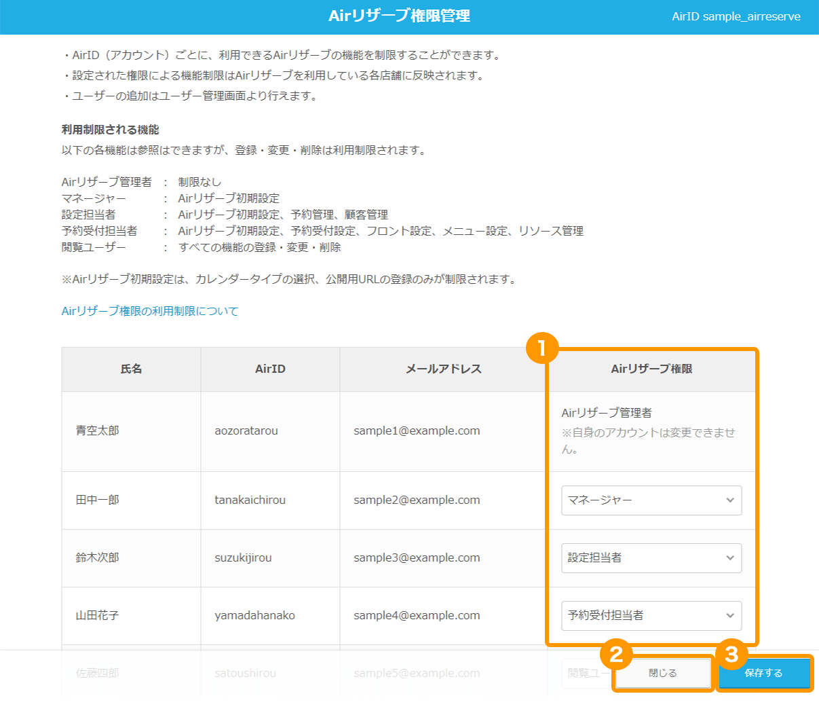Click the AirID yamadahanako

(254, 615)
